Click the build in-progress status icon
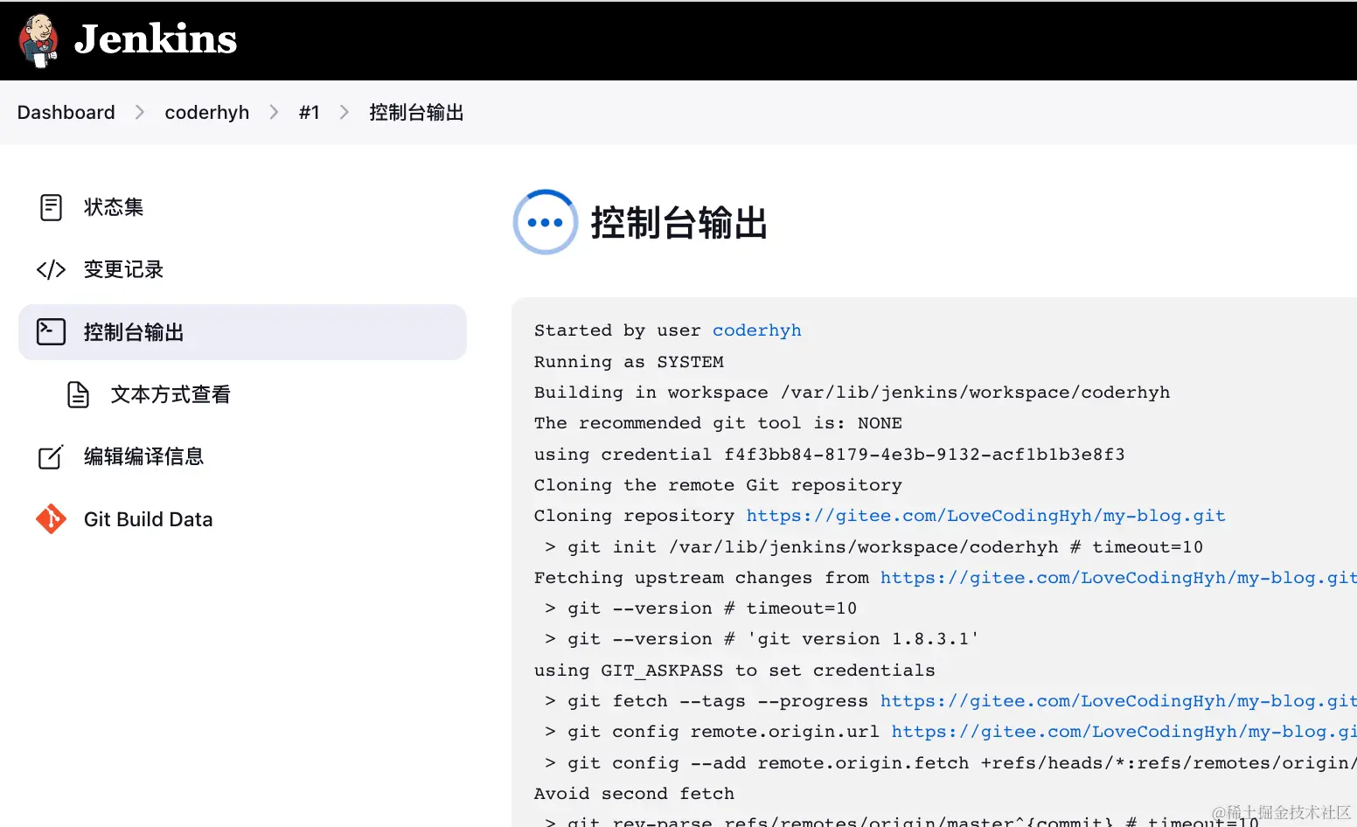Image resolution: width=1357 pixels, height=827 pixels. [x=546, y=222]
